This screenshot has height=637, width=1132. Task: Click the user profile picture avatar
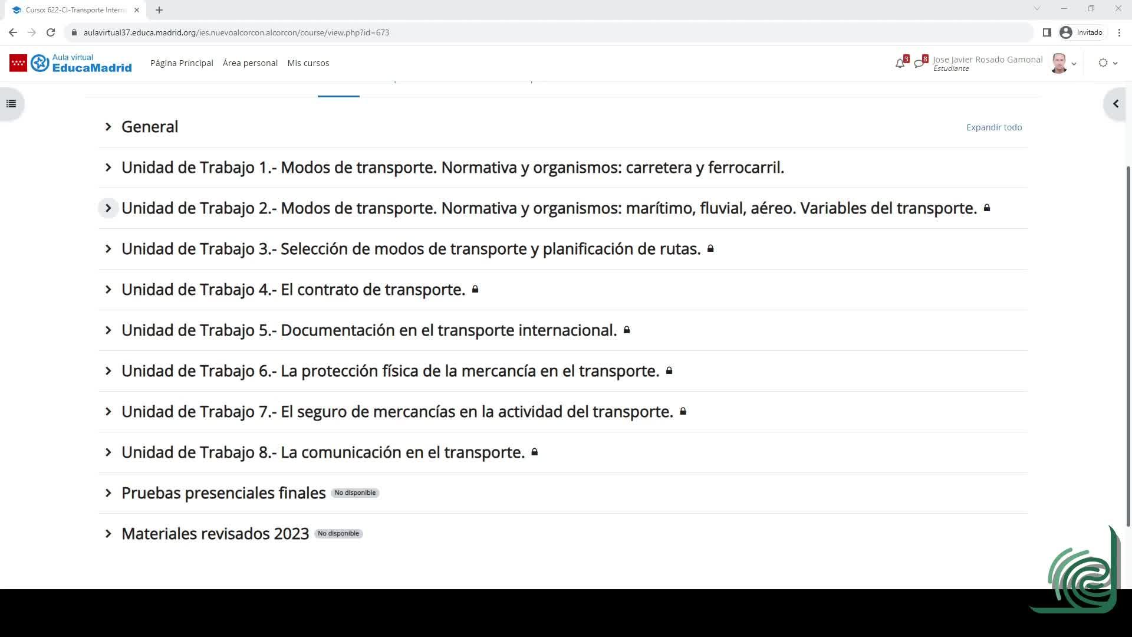point(1059,63)
